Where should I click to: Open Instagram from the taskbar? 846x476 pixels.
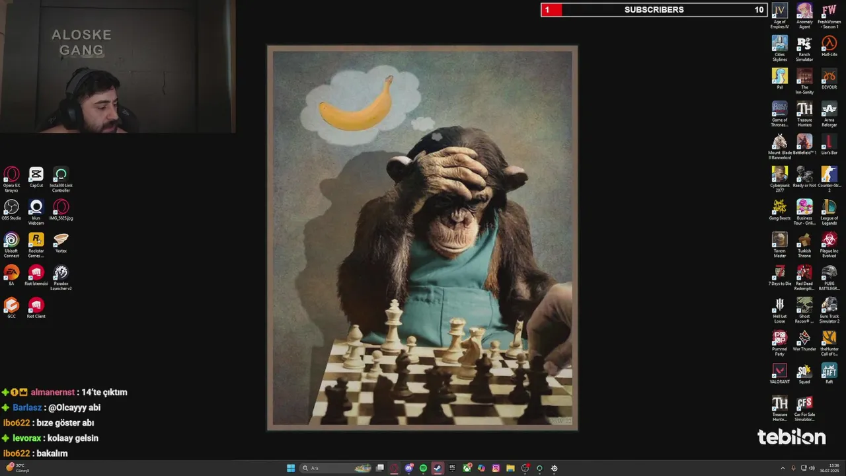pos(496,468)
